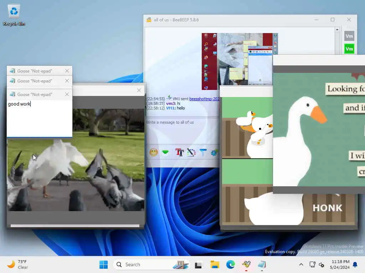Image resolution: width=365 pixels, height=273 pixels.
Task: Click the three-geese cartoon meme window
Action: (x=247, y=128)
